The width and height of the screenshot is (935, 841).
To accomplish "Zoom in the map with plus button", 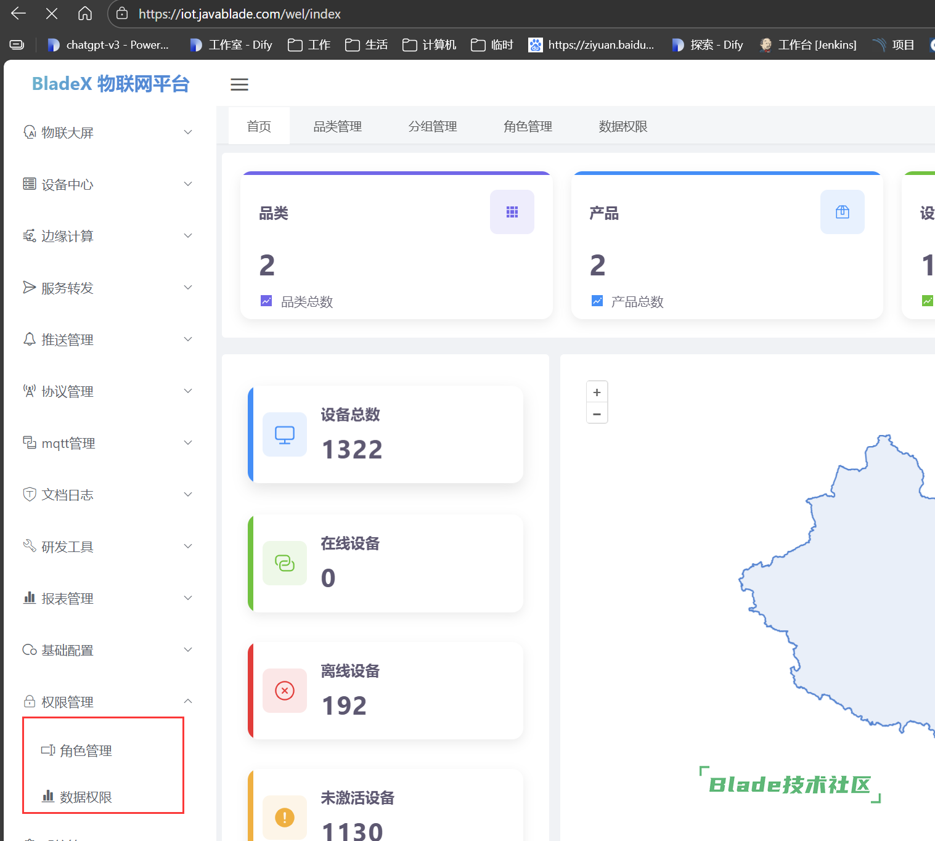I will click(x=597, y=392).
